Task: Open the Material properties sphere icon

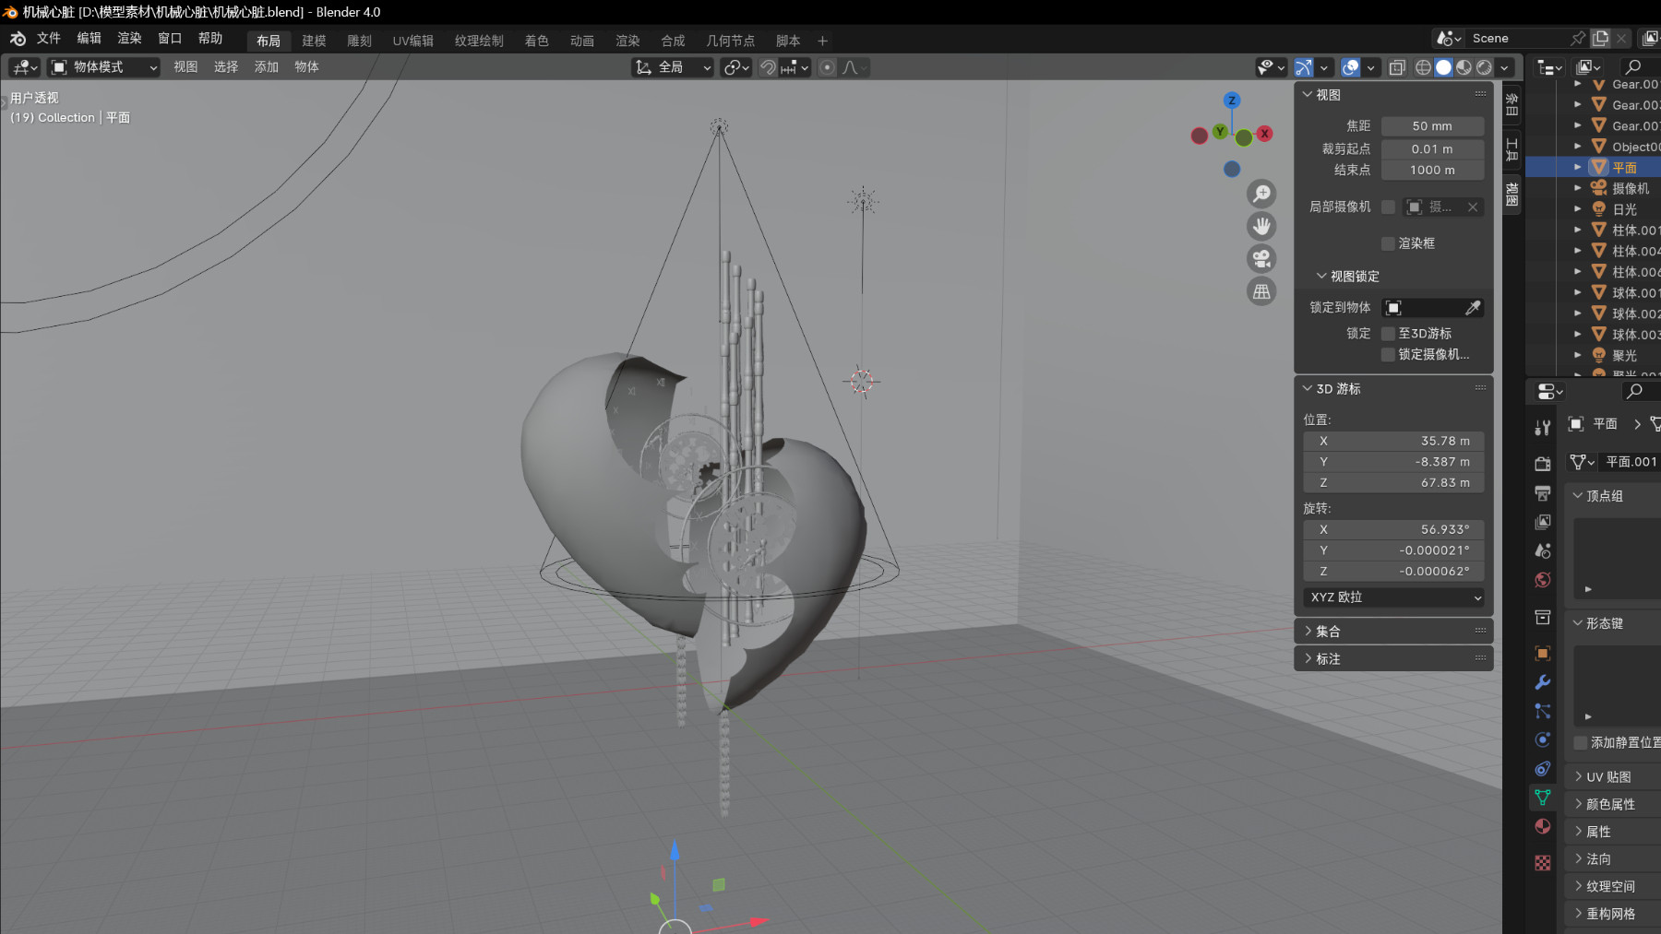Action: coord(1542,826)
